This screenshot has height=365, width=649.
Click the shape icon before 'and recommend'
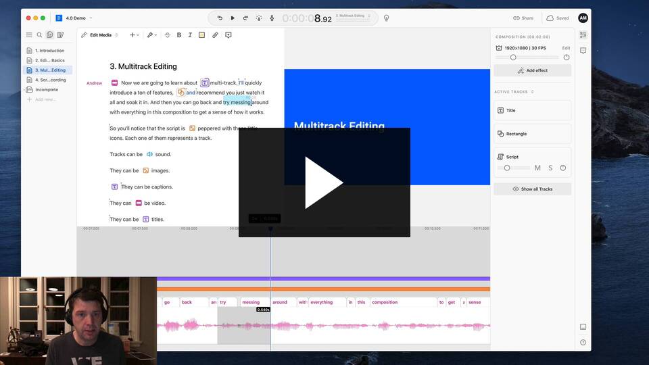(x=181, y=93)
